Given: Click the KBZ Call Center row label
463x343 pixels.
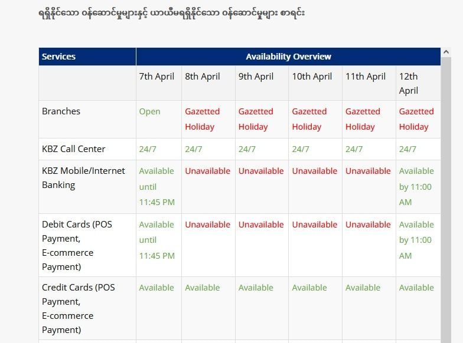Looking at the screenshot, I should pos(73,149).
